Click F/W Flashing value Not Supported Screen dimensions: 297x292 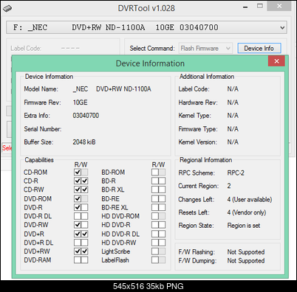pyautogui.click(x=246, y=252)
